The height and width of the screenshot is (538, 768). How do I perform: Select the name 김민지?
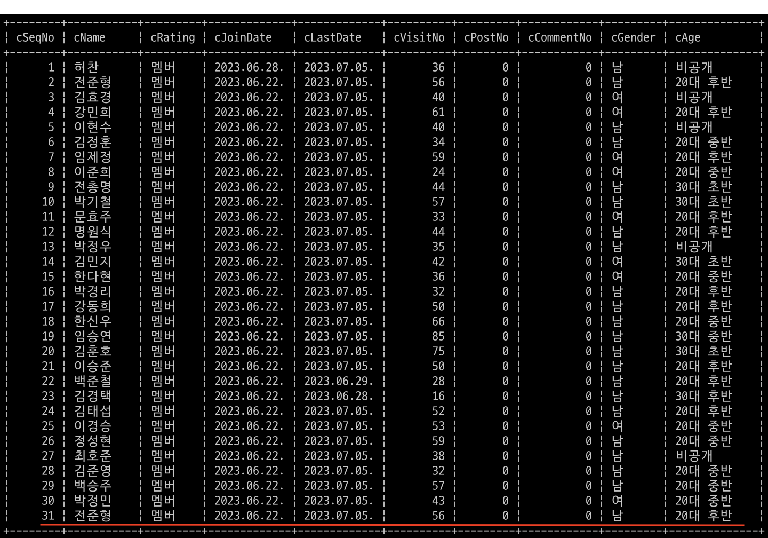(93, 262)
